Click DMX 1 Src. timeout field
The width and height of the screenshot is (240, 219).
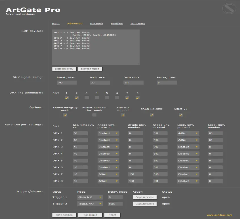click(x=80, y=133)
